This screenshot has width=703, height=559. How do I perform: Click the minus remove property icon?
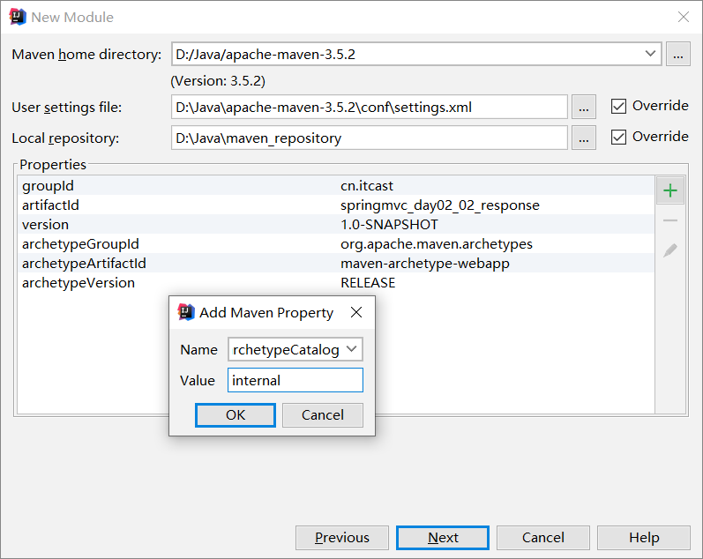[x=670, y=220]
